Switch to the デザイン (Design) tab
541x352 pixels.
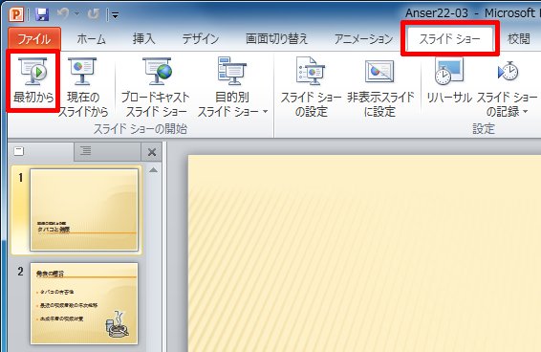click(201, 39)
